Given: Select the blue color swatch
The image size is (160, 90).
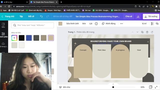Looking at the screenshot, I should tap(29, 38).
